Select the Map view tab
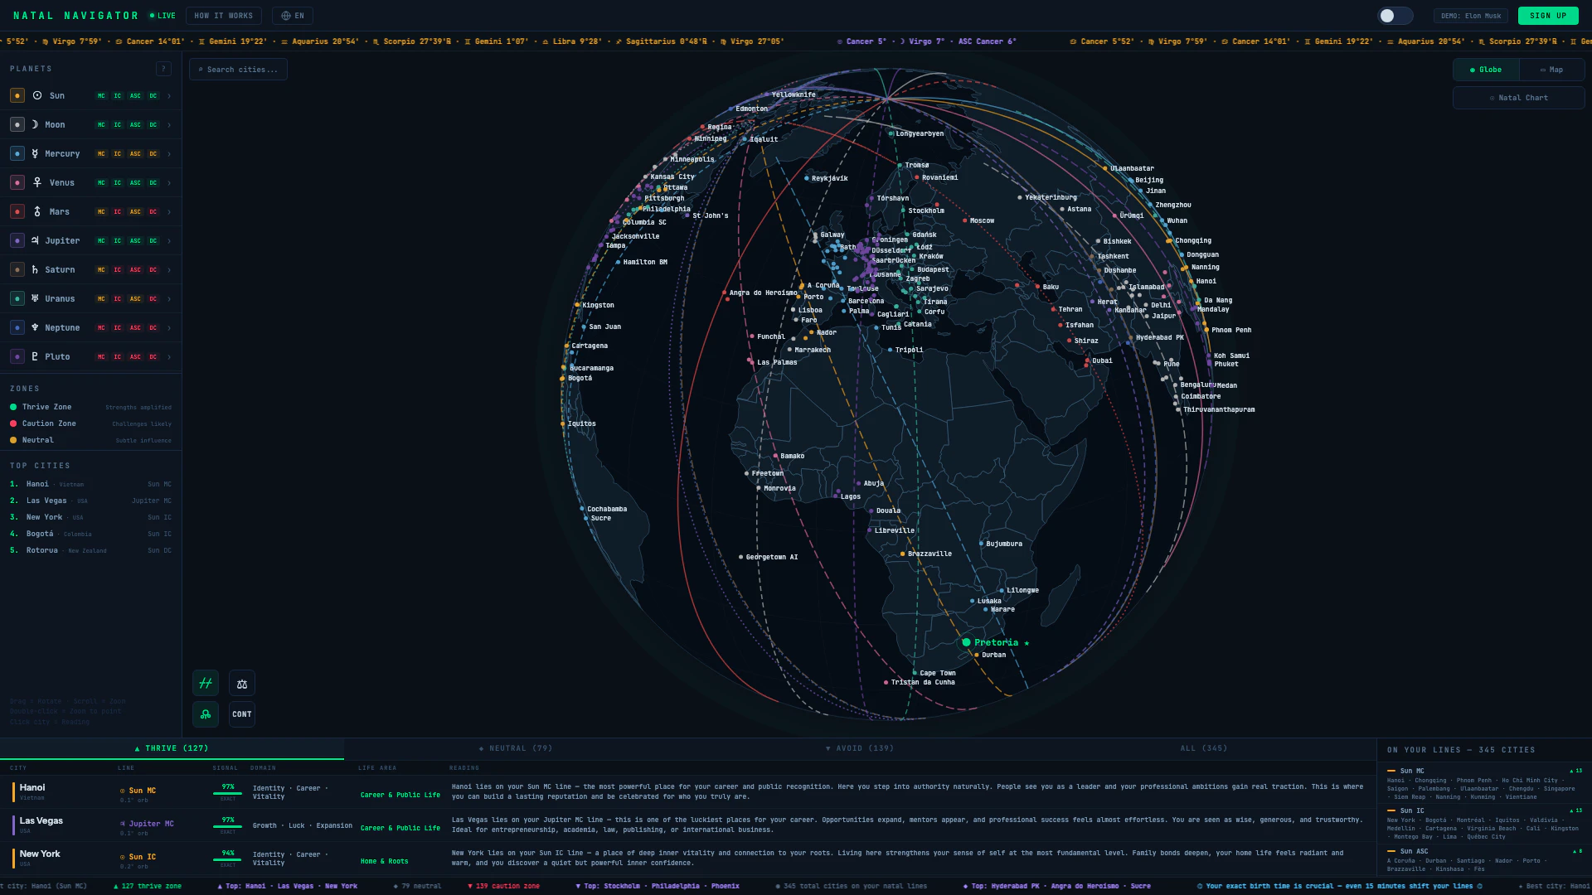The height and width of the screenshot is (895, 1592). (x=1551, y=70)
